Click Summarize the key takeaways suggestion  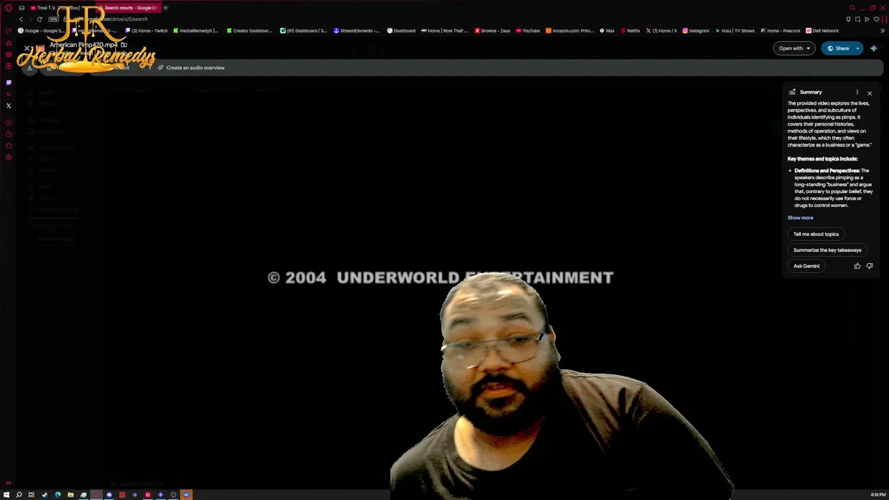pos(827,250)
